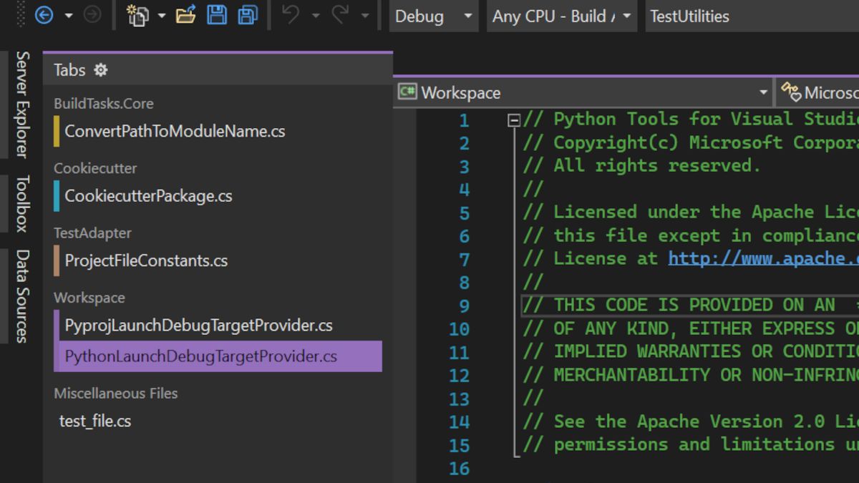Image resolution: width=859 pixels, height=483 pixels.
Task: Open the Toolbox side tab
Action: pos(22,203)
